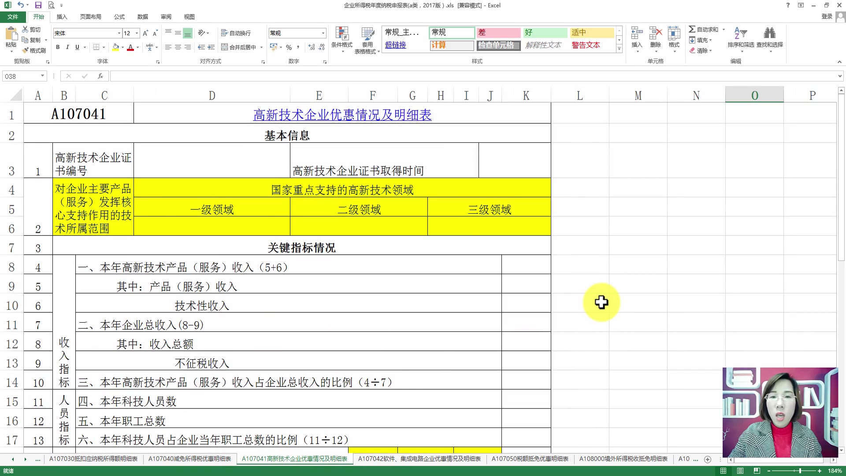Screen dimensions: 846x476
Task: Switch to A107042 sheet tab
Action: 419,459
